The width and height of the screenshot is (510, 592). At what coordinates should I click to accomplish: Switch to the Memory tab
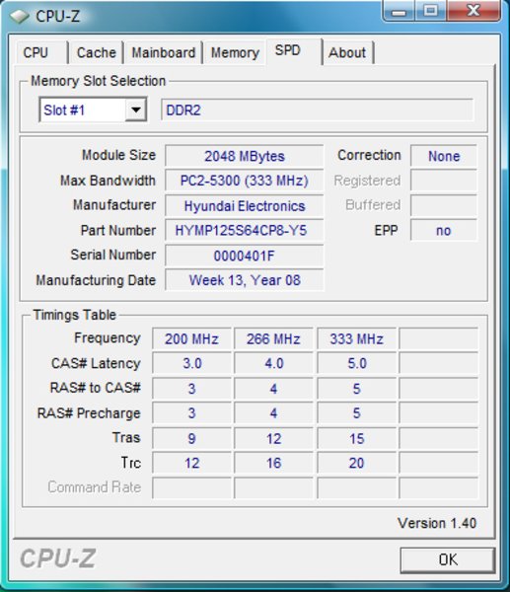pos(235,52)
